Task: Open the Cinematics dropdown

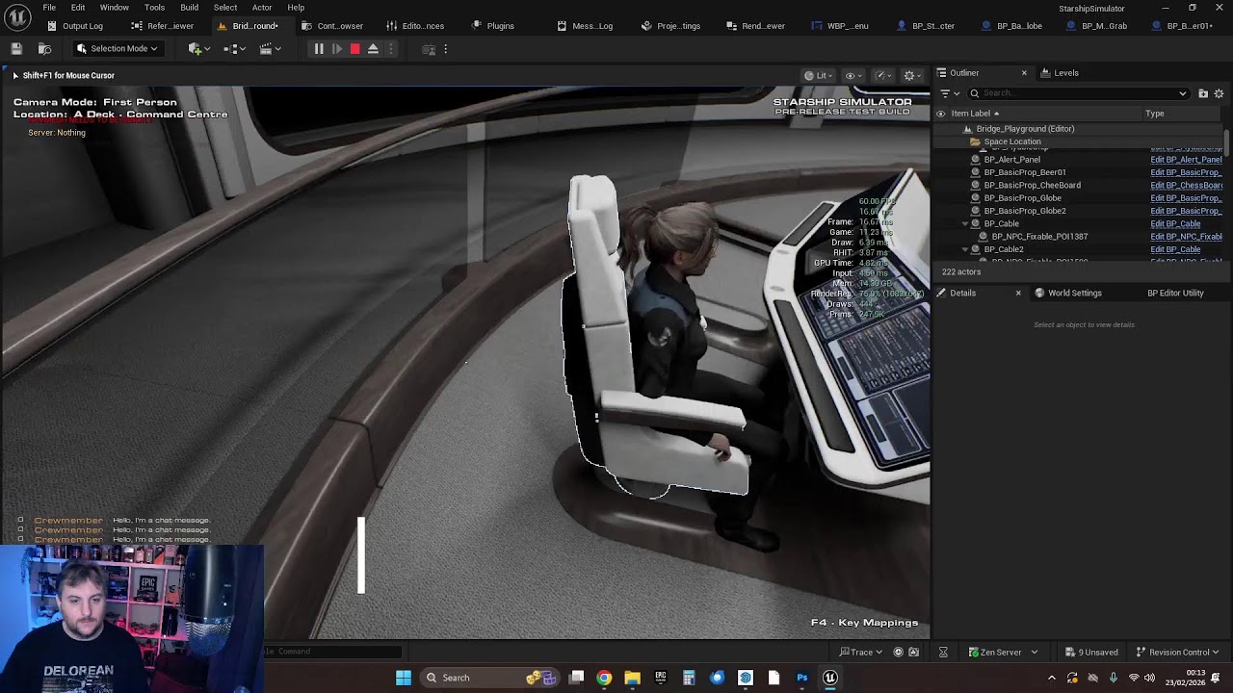Action: click(x=270, y=49)
